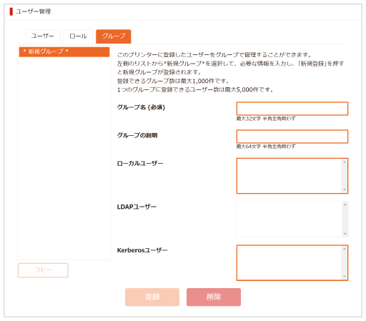The height and width of the screenshot is (321, 366).
Task: Click the 登録 button
Action: (x=152, y=297)
